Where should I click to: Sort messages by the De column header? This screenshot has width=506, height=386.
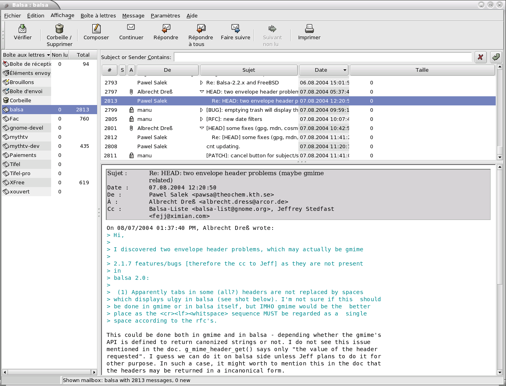click(168, 70)
